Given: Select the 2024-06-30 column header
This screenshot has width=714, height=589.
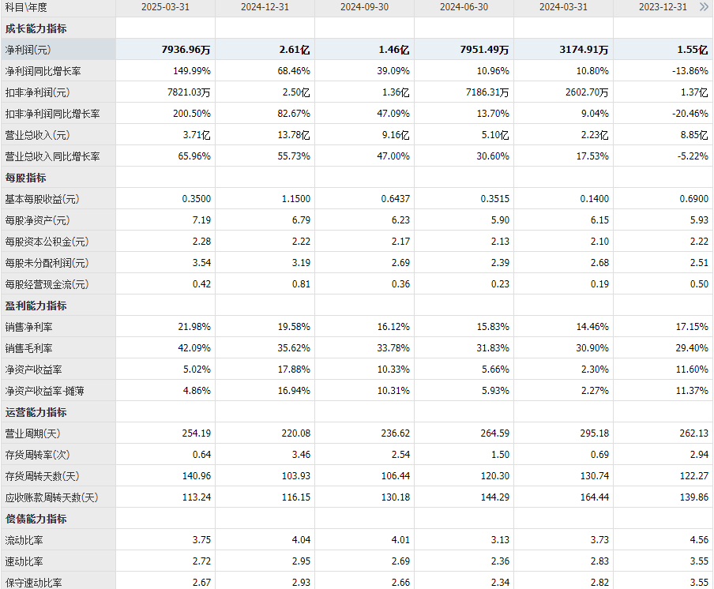Looking at the screenshot, I should pyautogui.click(x=464, y=7).
